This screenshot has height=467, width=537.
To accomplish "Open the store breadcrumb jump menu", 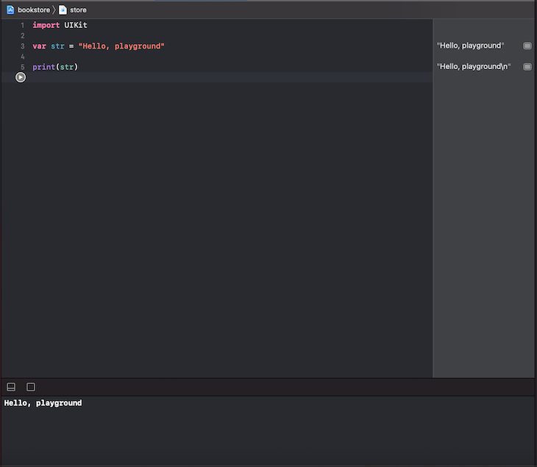I will (x=78, y=10).
